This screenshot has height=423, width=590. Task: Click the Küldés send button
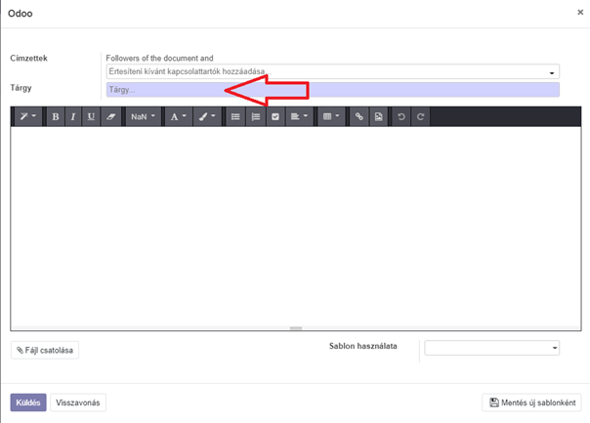[x=28, y=402]
